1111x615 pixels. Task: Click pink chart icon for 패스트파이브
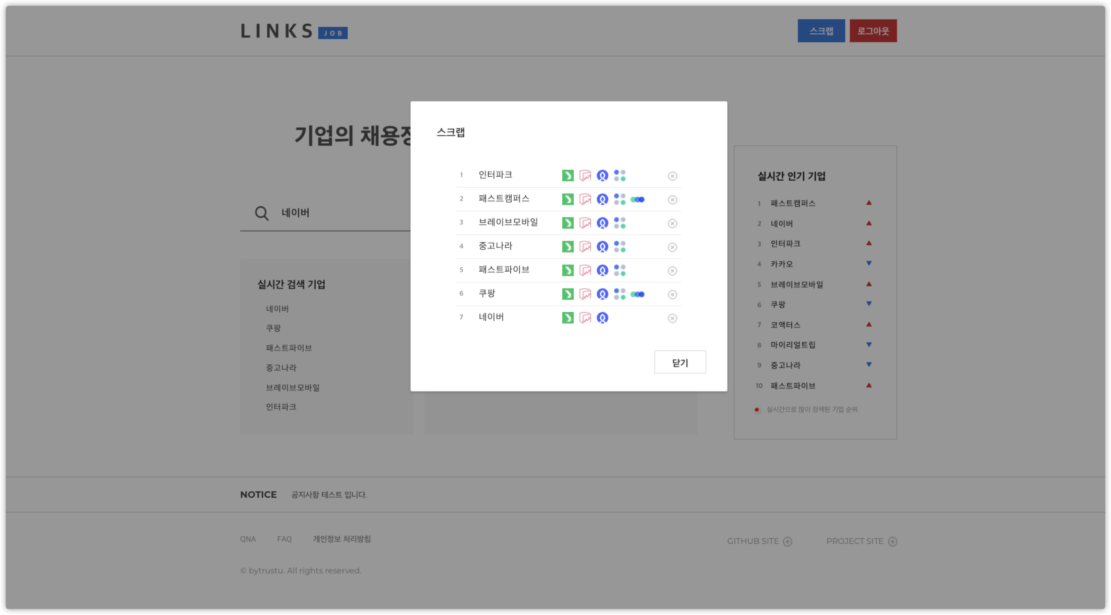(x=585, y=271)
